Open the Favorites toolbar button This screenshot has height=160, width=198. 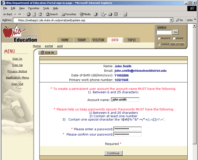click(69, 14)
